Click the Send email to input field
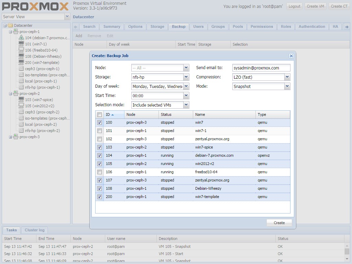Viewport: 352px width, 264px height. tap(261, 68)
